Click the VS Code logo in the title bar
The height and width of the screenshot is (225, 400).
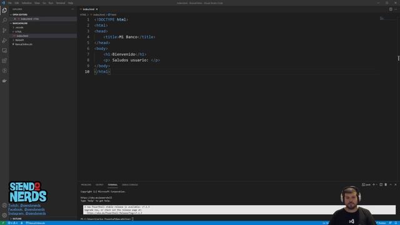coord(3,2)
